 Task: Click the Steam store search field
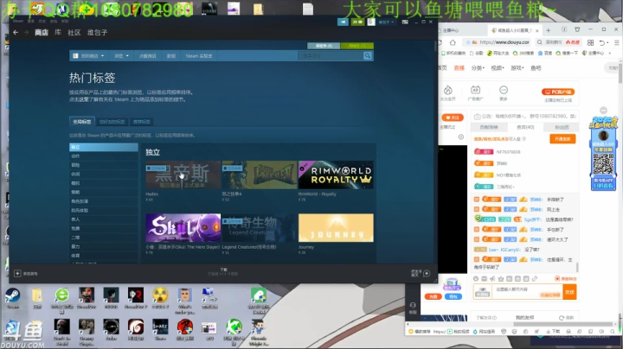pos(331,56)
